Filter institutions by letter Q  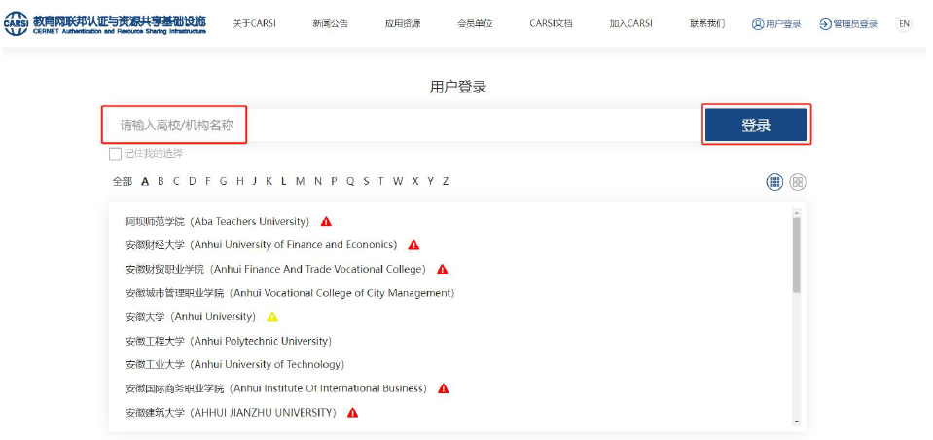pos(350,182)
